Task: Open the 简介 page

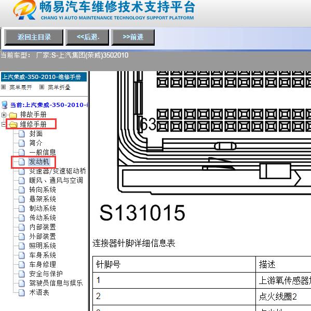Action: [36, 143]
